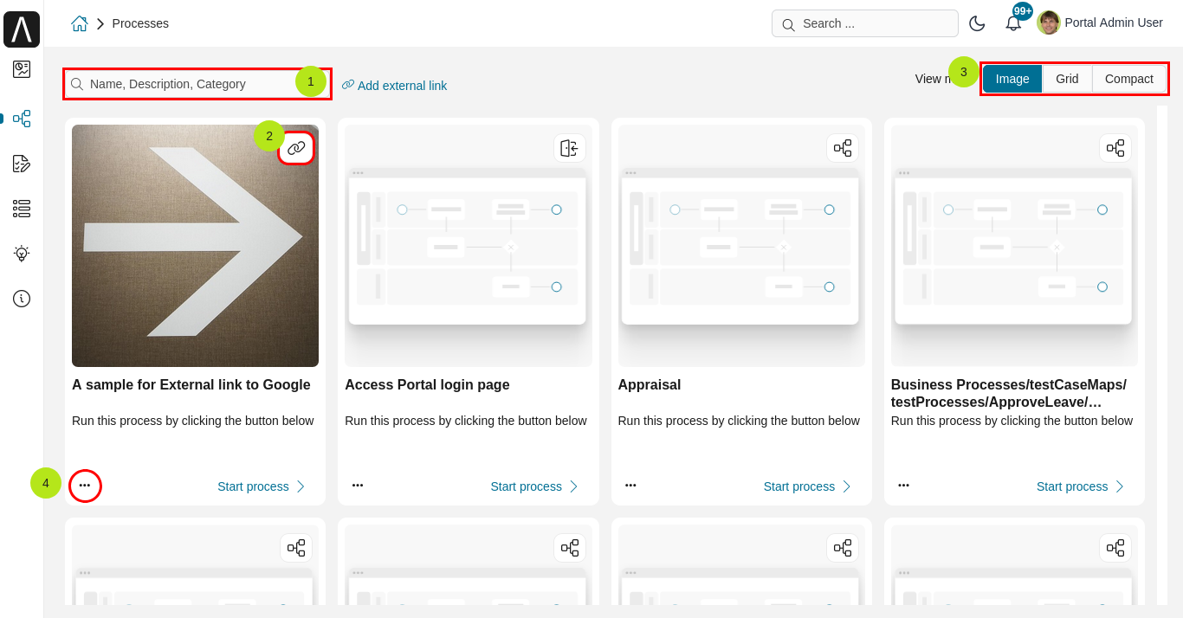
Task: Click title 'A sample for External link to Google'
Action: [x=191, y=385]
